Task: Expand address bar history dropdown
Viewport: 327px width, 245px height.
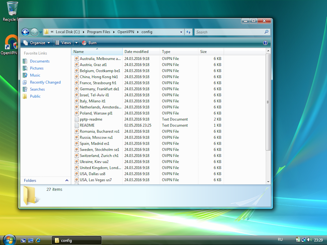Action: pos(181,32)
